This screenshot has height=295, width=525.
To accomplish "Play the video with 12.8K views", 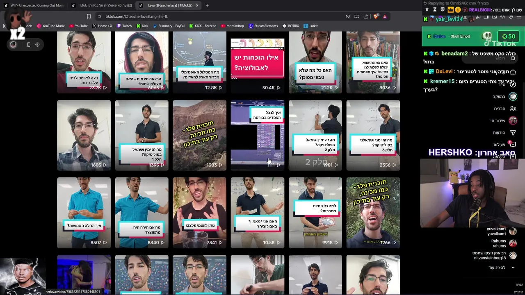I will point(199,62).
